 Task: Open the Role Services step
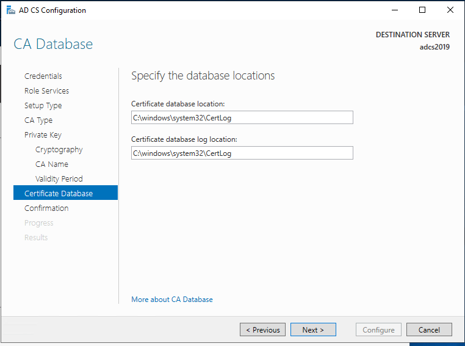point(46,91)
